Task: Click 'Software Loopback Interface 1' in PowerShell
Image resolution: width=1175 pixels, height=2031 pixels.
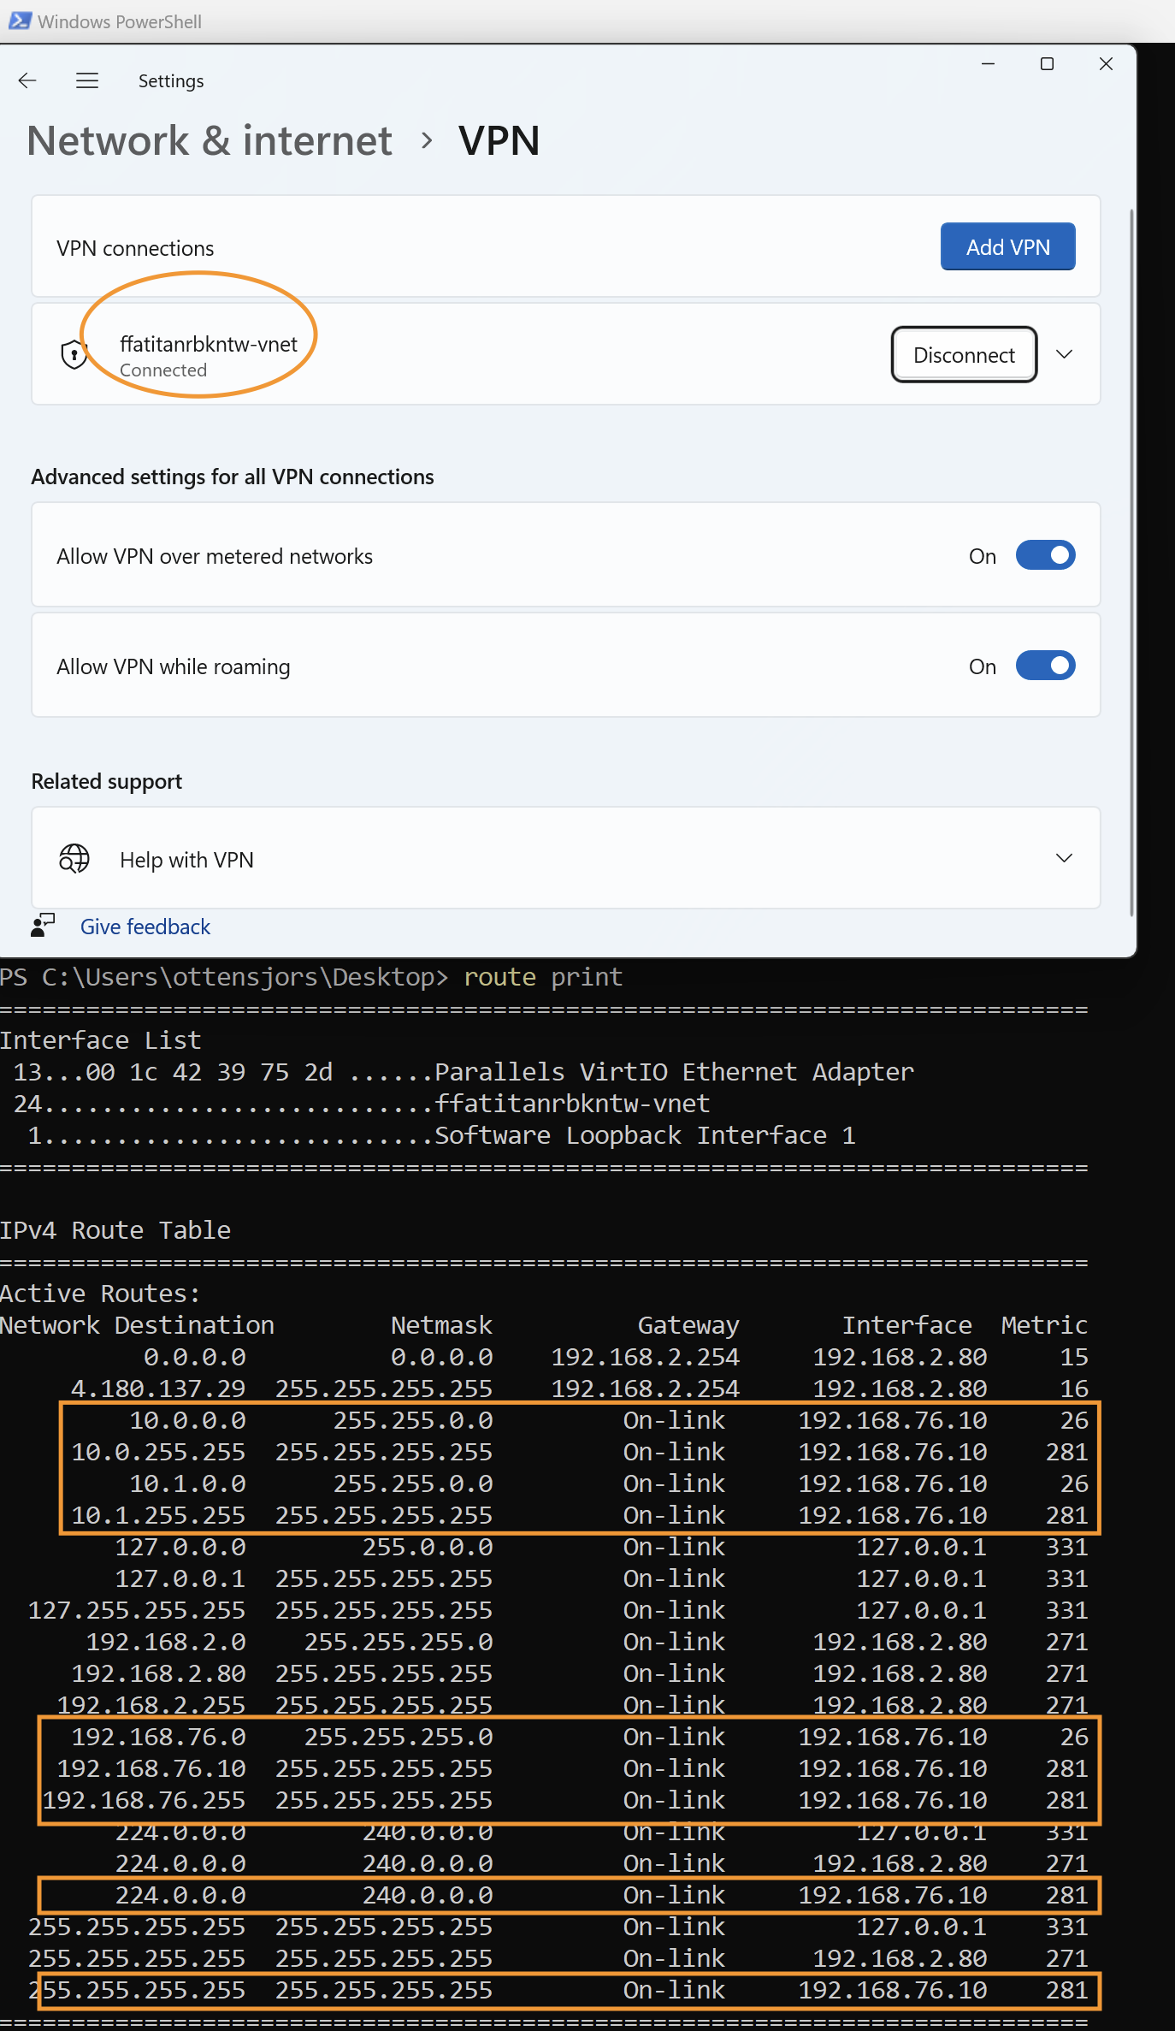Action: (645, 1135)
